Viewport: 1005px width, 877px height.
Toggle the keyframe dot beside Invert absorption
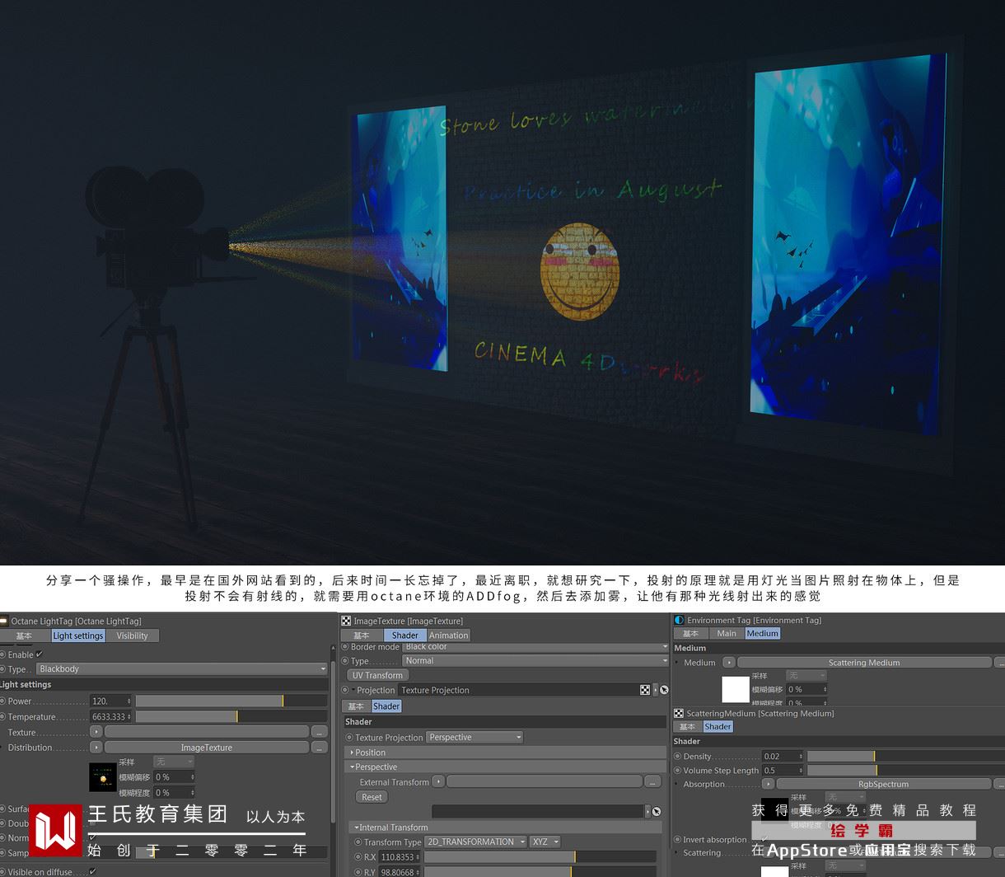point(678,840)
